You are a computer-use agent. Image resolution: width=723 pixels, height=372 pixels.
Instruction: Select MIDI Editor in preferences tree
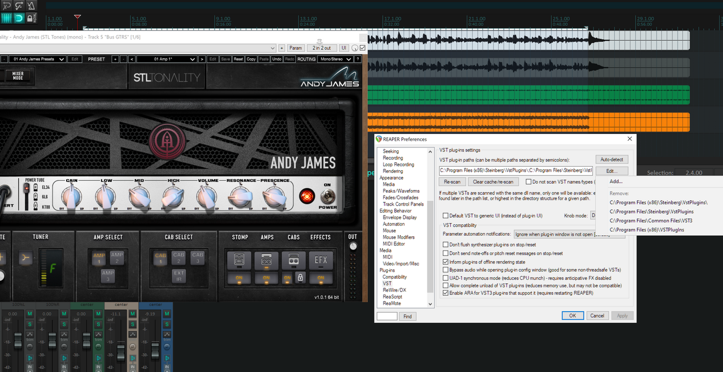click(394, 244)
